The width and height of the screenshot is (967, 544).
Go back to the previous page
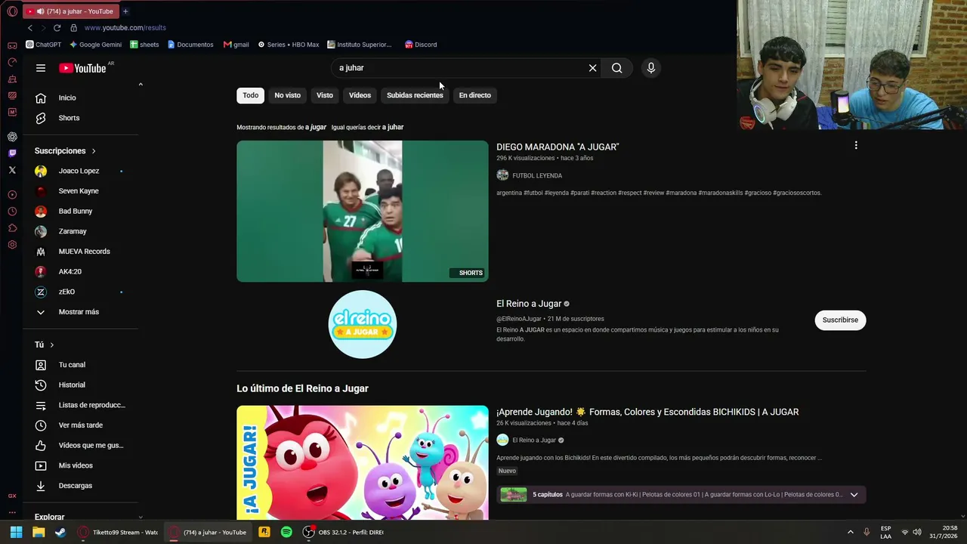[x=30, y=28]
